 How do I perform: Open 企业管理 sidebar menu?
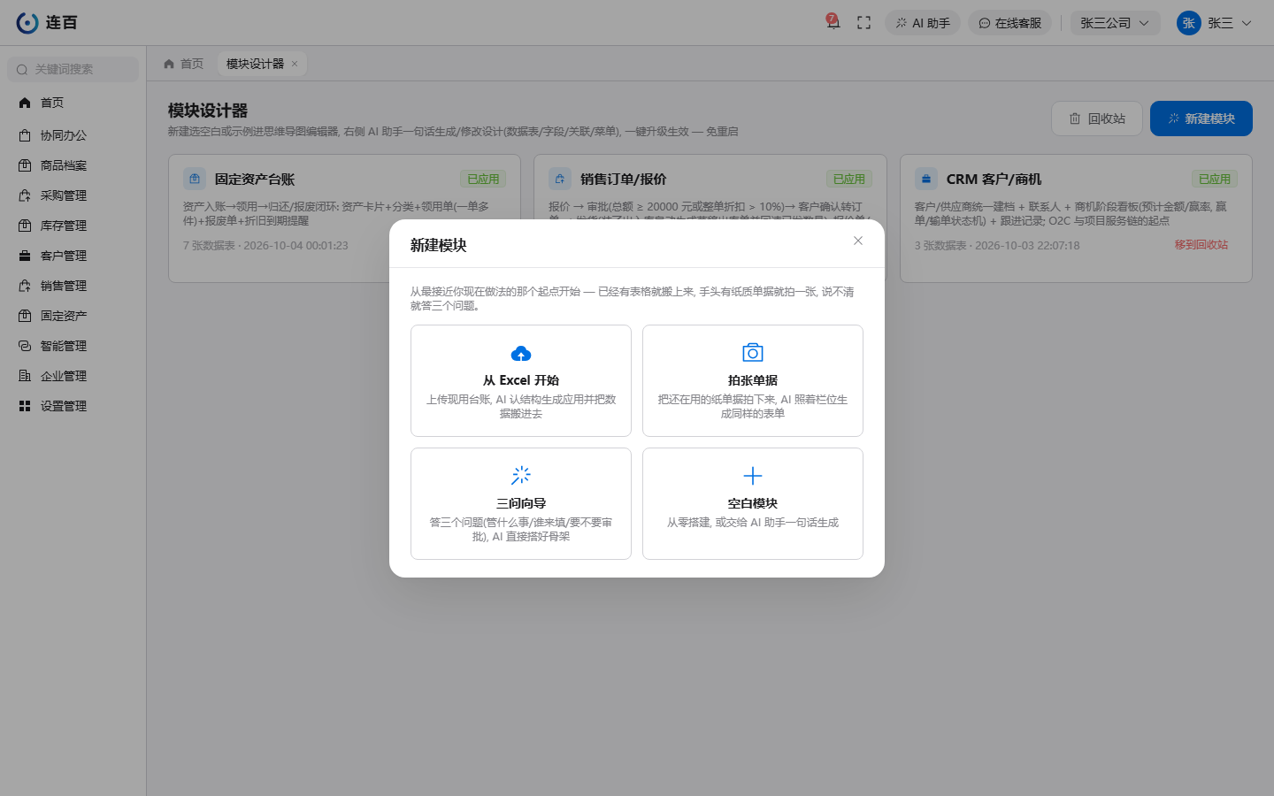[73, 376]
